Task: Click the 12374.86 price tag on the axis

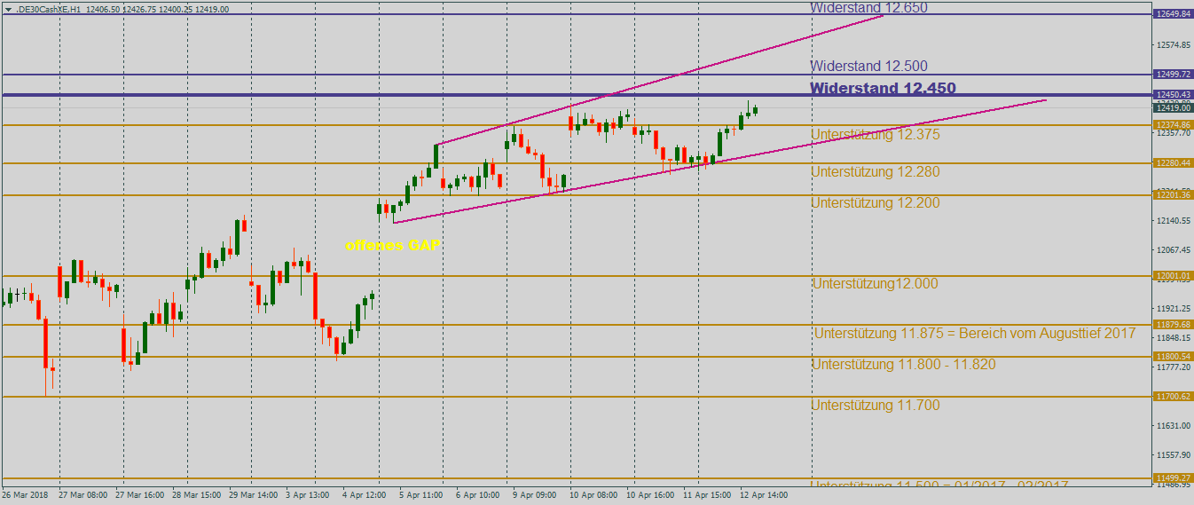Action: pos(1173,125)
